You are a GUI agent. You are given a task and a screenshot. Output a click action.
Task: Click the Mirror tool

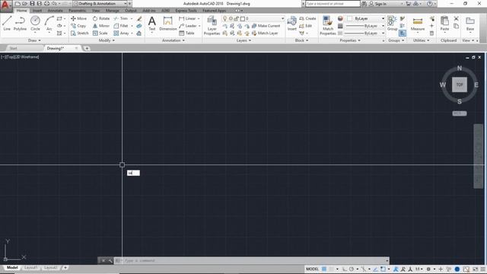[101, 26]
